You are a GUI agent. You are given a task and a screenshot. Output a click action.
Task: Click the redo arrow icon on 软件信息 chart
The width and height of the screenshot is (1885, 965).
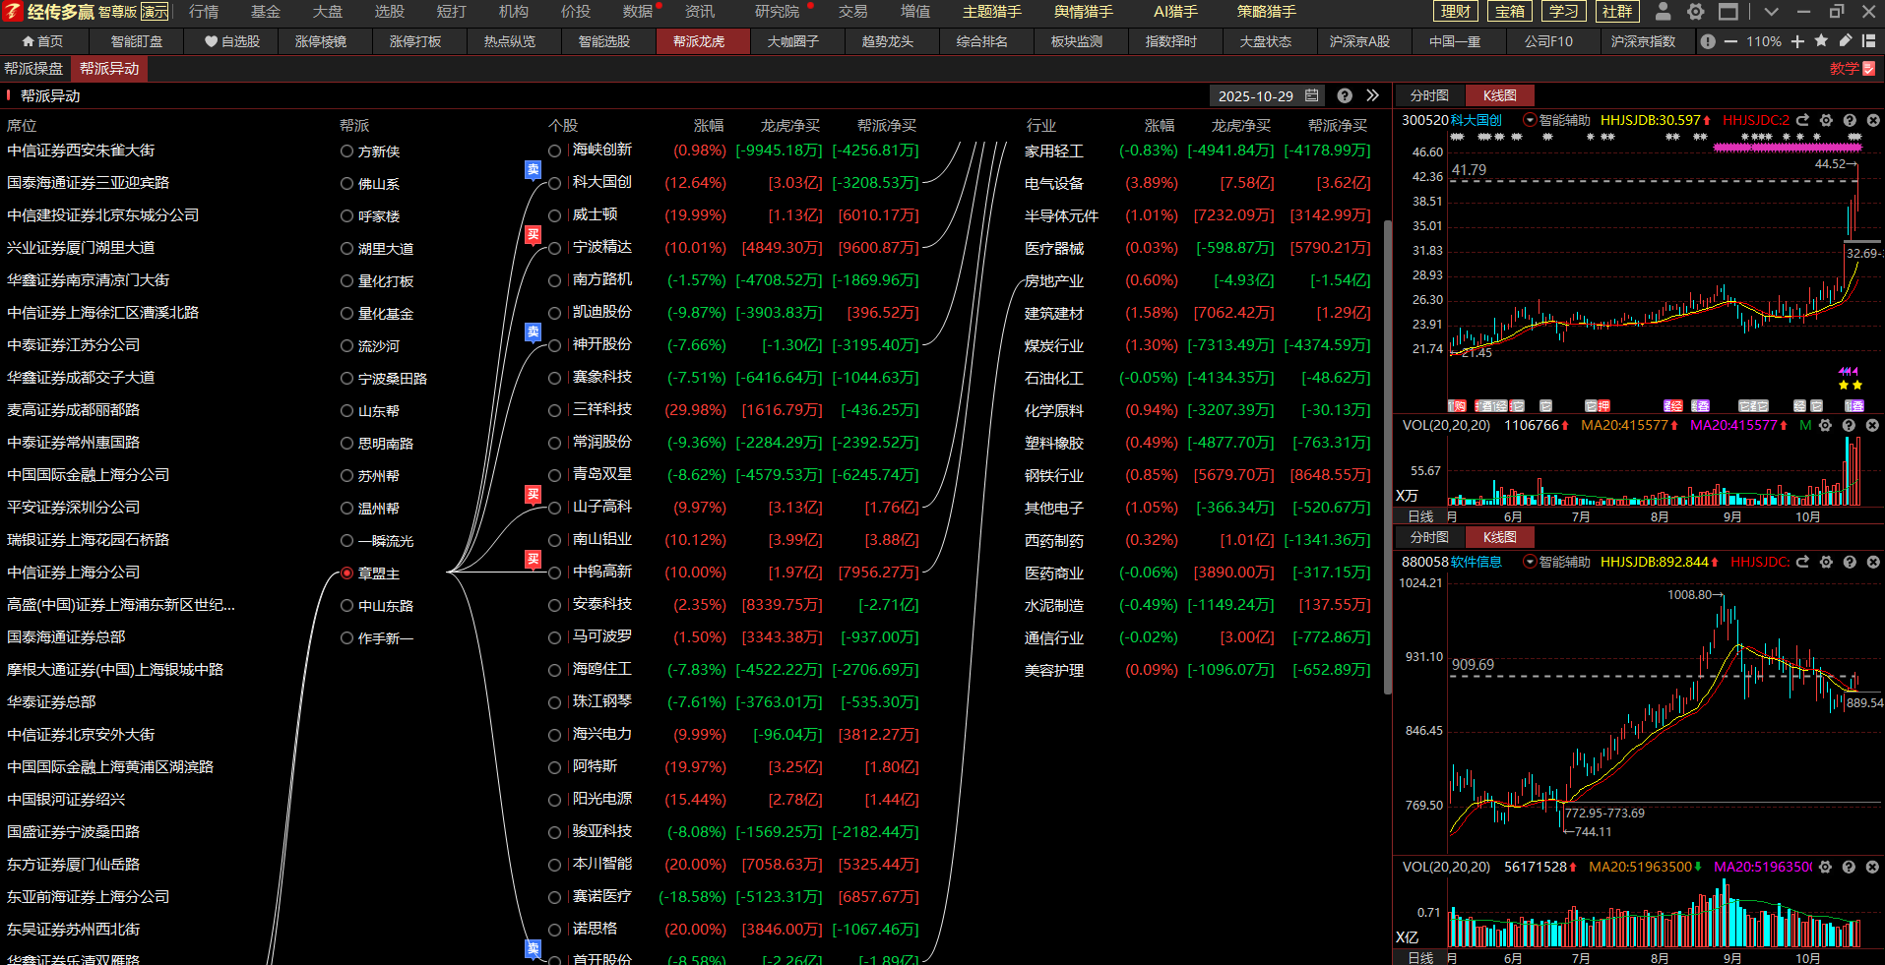(1802, 562)
